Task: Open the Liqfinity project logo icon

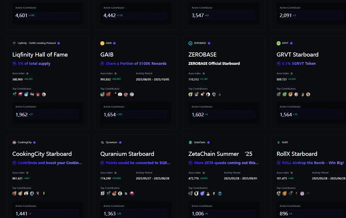Action: coord(14,43)
